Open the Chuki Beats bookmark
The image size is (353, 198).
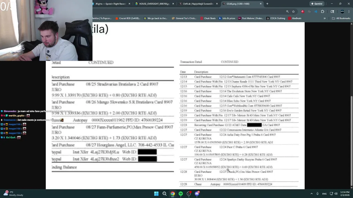pyautogui.click(x=208, y=18)
